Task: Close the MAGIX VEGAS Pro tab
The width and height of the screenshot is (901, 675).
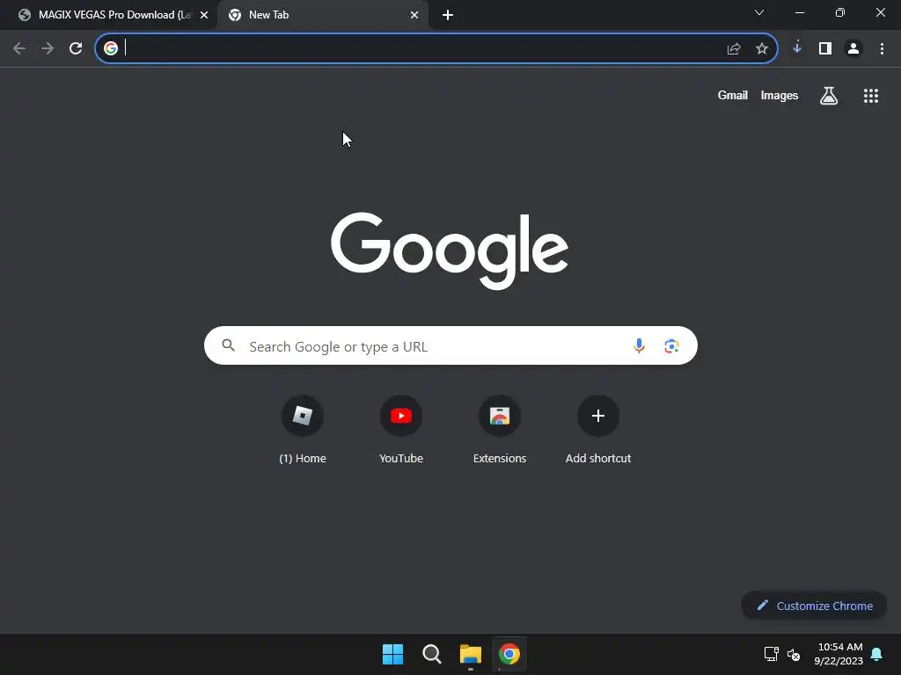Action: (x=204, y=15)
